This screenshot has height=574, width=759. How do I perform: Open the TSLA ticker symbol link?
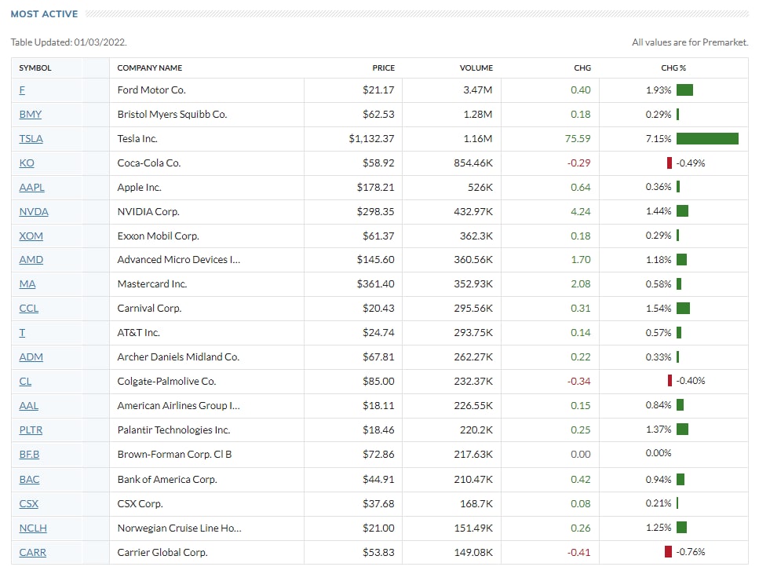31,139
